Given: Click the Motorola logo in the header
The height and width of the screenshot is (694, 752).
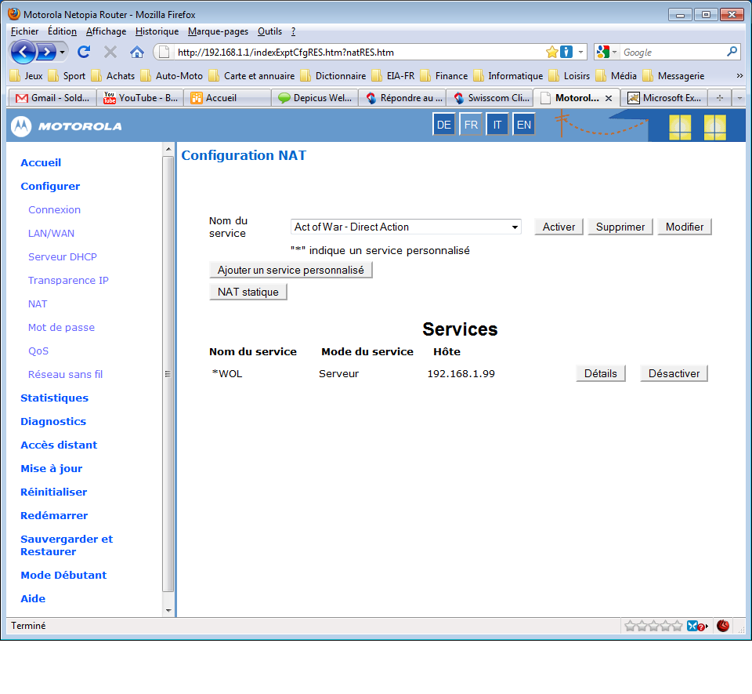Looking at the screenshot, I should coord(67,125).
